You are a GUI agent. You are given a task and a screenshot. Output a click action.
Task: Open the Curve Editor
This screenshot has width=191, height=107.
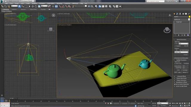[x=103, y=6]
